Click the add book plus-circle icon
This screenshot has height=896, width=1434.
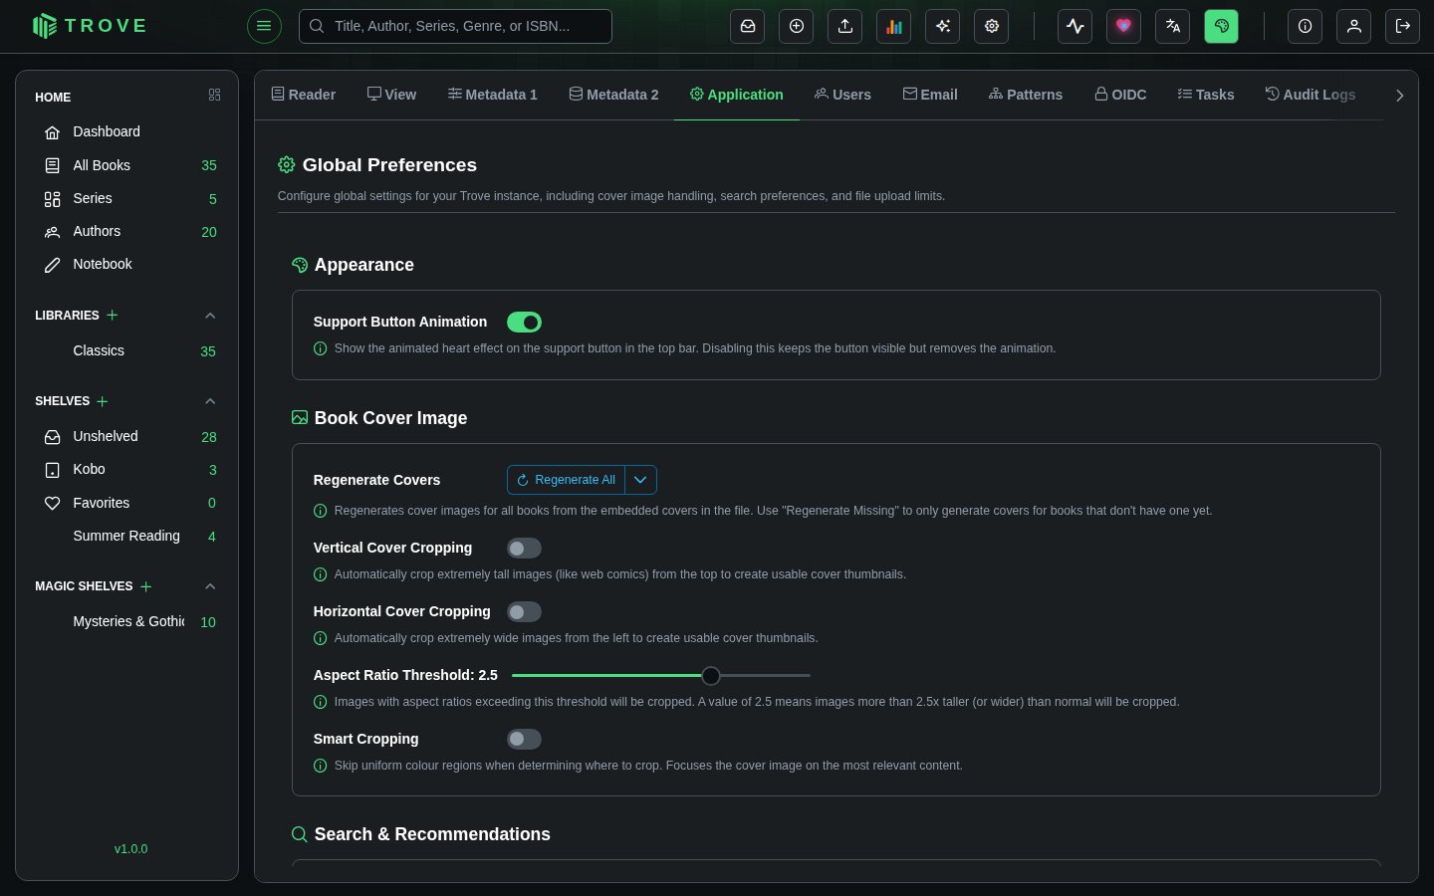coord(797,26)
